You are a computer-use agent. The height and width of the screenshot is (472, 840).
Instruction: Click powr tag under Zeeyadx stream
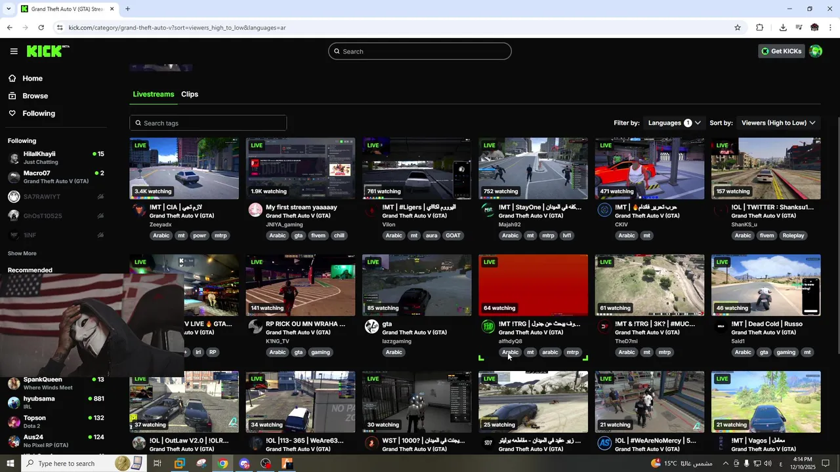coord(199,235)
